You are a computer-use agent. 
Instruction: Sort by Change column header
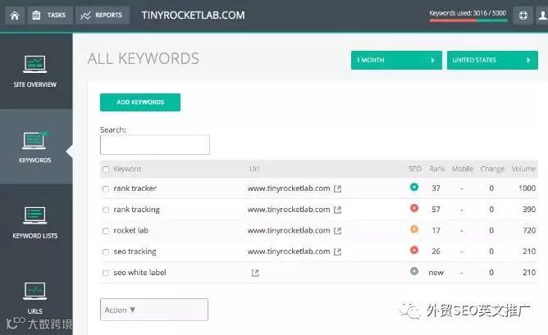click(x=492, y=169)
